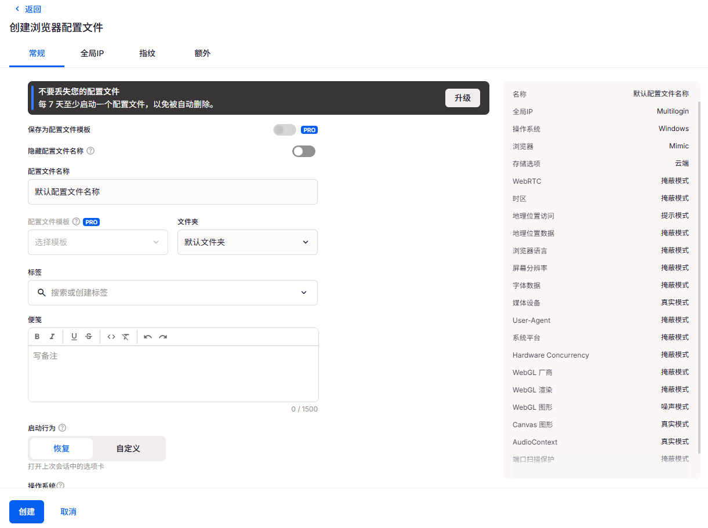This screenshot has height=528, width=708.
Task: Click the 搜索或创建标签 tag search field
Action: [173, 293]
